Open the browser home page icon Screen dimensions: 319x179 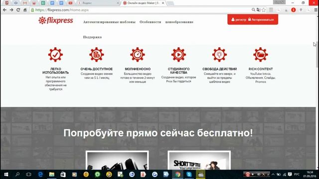25,10
